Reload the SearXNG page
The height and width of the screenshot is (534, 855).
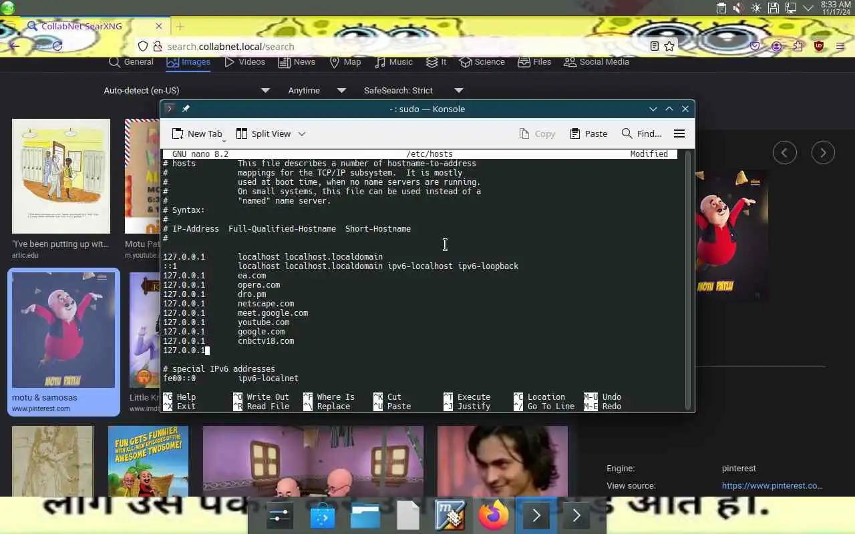tap(57, 46)
